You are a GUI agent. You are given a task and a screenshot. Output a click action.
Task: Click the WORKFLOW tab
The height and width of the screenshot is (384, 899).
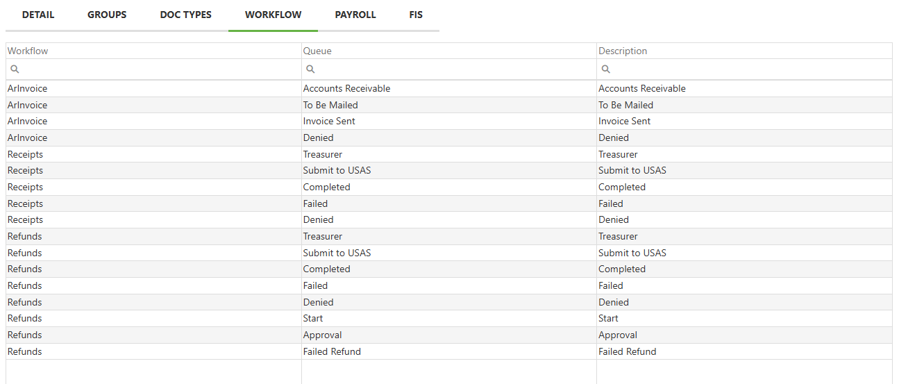click(x=274, y=15)
